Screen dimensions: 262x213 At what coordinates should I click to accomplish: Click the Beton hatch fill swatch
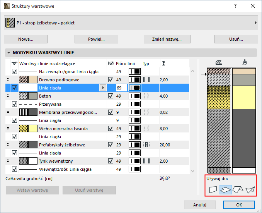(24, 96)
